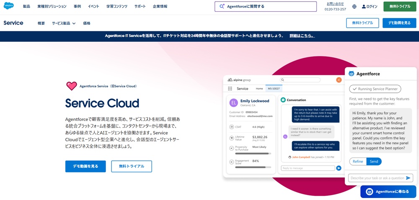The image size is (419, 200).
Task: Click the alpine group mountain logo
Action: [x=230, y=80]
